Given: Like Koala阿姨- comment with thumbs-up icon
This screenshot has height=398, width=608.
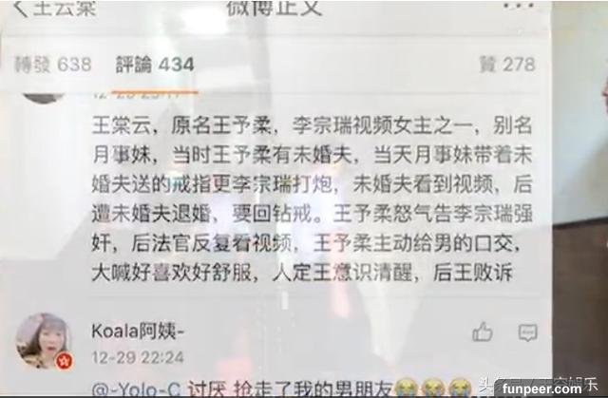Looking at the screenshot, I should click(x=483, y=332).
